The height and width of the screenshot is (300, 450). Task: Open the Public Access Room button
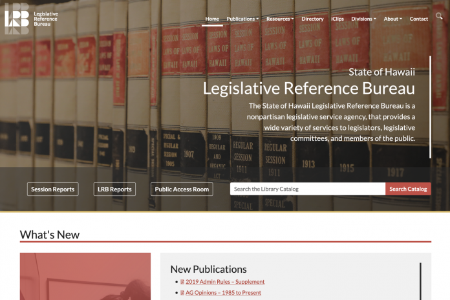pos(182,189)
